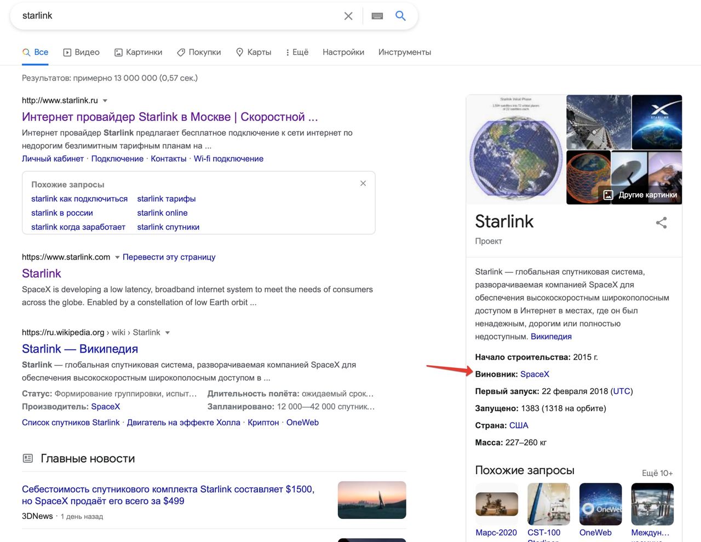Open the Криптон link

click(263, 423)
